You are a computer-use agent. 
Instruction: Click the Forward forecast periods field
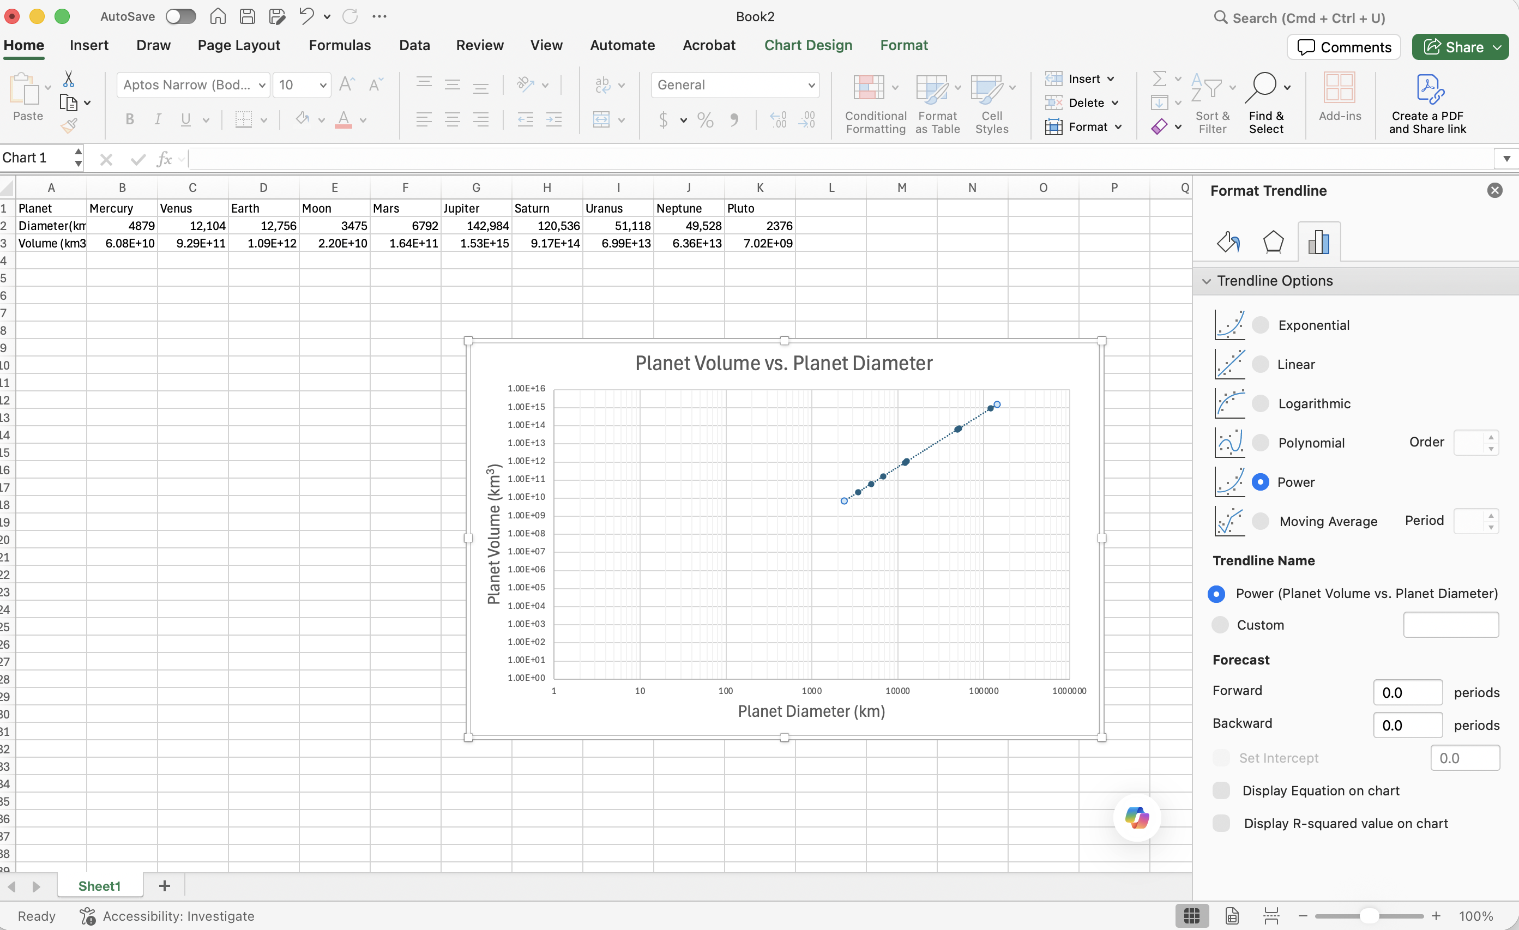click(x=1407, y=693)
